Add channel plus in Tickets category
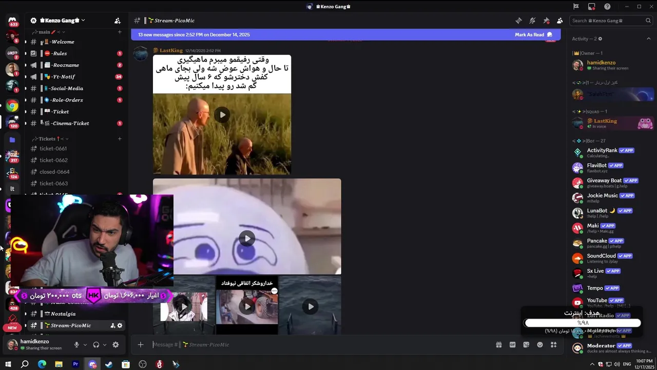The image size is (657, 370). [x=120, y=139]
